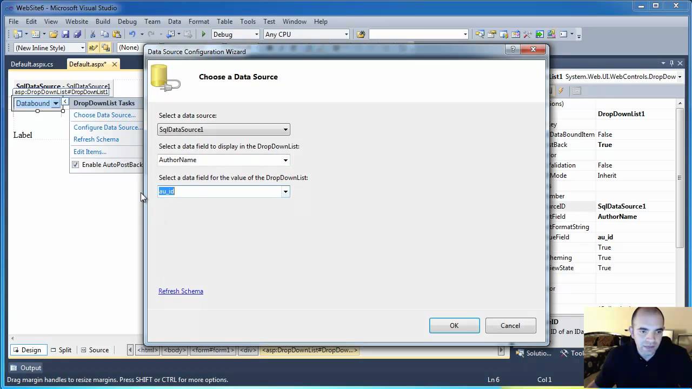
Task: Open the Databound DropDownList arrow on design surface
Action: (56, 103)
